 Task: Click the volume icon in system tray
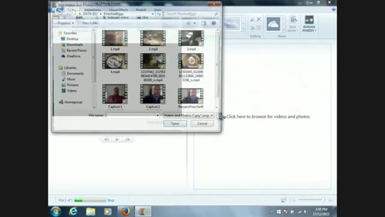point(306,212)
